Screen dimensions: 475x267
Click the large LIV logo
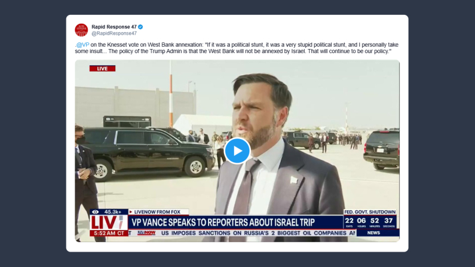tap(109, 222)
